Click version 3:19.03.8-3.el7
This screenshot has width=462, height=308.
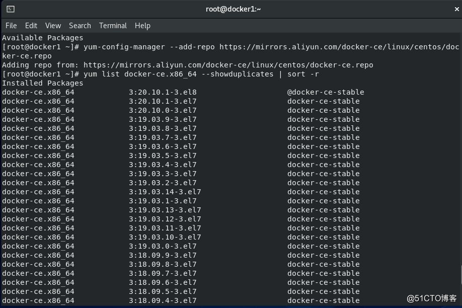163,128
